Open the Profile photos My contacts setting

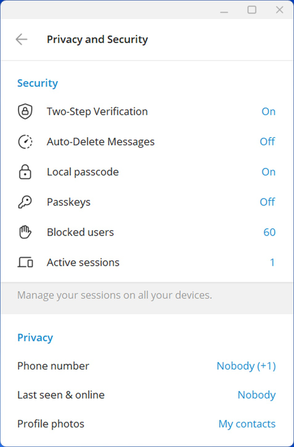click(x=246, y=424)
